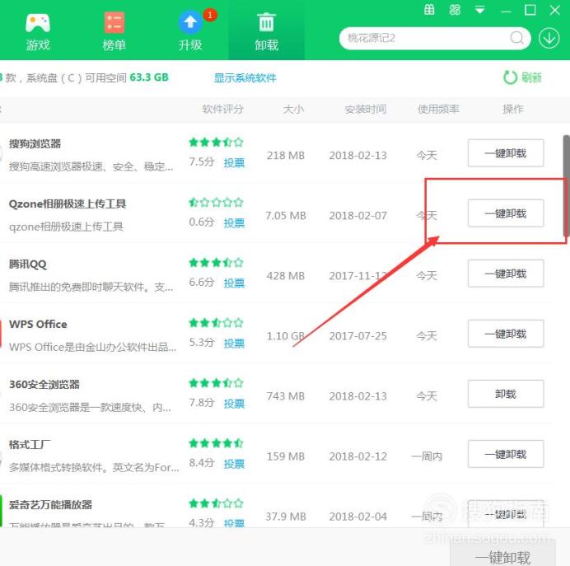Click the star rating of WPS Office

point(216,322)
